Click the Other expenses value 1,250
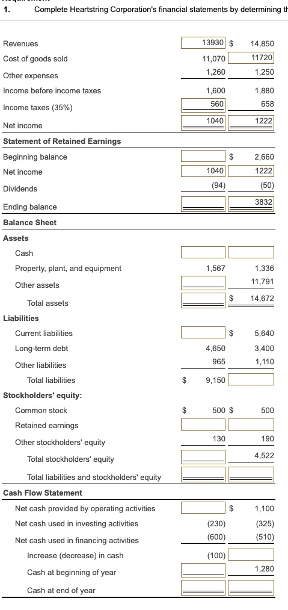The height and width of the screenshot is (610, 288). click(x=265, y=72)
